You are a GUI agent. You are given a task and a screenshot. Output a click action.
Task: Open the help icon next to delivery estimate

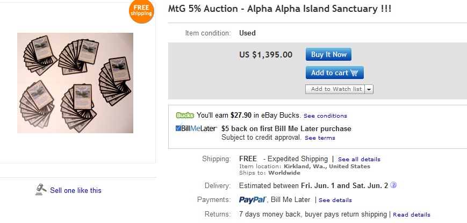click(x=393, y=185)
